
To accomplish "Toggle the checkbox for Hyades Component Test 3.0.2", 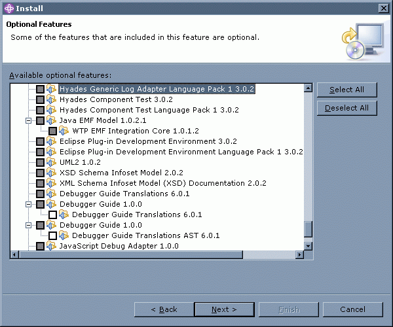I will (41, 100).
